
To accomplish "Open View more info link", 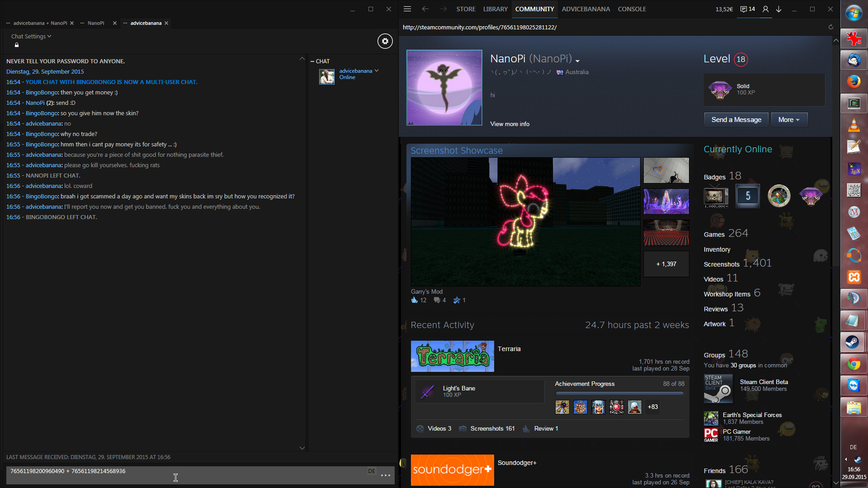I will [x=509, y=124].
